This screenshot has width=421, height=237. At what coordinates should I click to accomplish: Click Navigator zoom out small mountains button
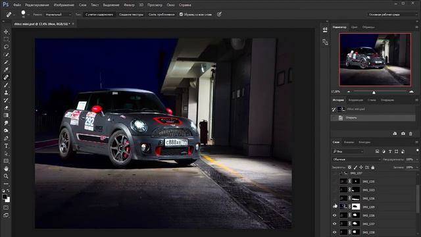[349, 92]
